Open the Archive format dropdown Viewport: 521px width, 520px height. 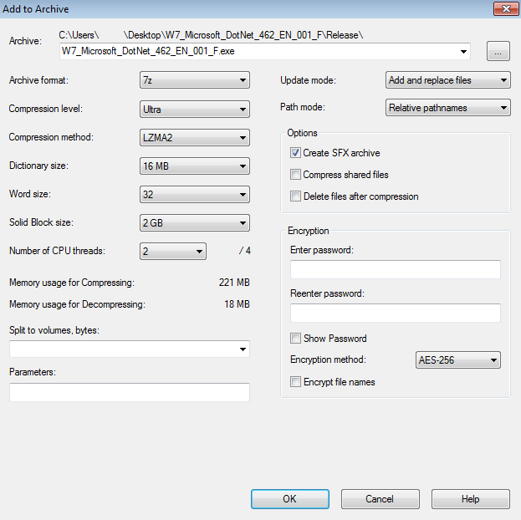[x=194, y=80]
